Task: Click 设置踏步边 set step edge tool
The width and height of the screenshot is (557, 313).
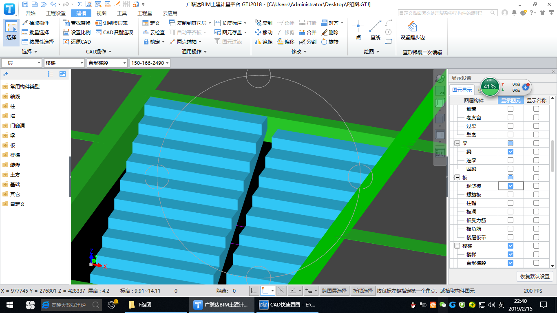Action: (412, 30)
